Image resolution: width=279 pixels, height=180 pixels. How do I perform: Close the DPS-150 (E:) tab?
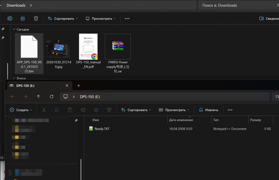coord(67,86)
